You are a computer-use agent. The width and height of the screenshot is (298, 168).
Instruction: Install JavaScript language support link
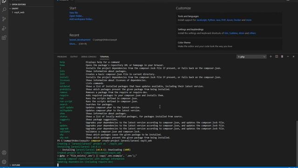(x=202, y=20)
